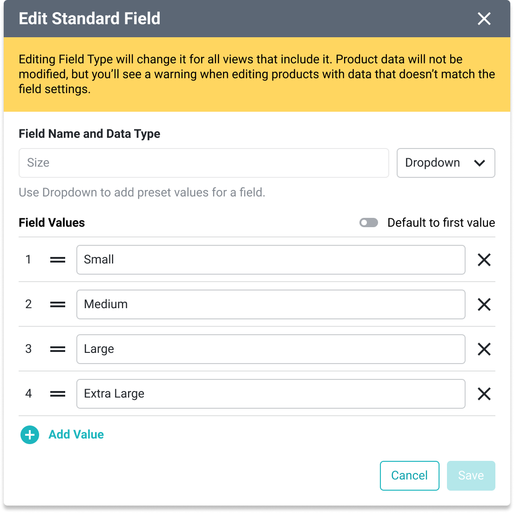Click the teal plus circle icon

[30, 435]
